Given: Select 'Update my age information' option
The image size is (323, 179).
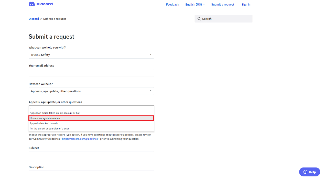Looking at the screenshot, I should (91, 118).
